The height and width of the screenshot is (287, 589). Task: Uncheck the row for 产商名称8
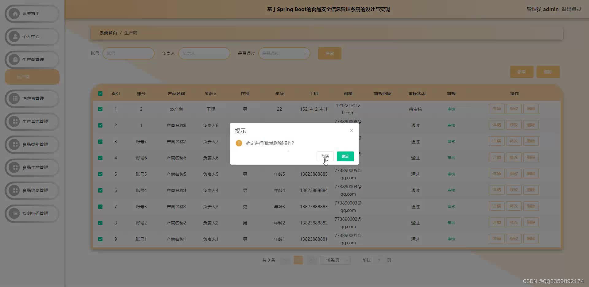[100, 125]
